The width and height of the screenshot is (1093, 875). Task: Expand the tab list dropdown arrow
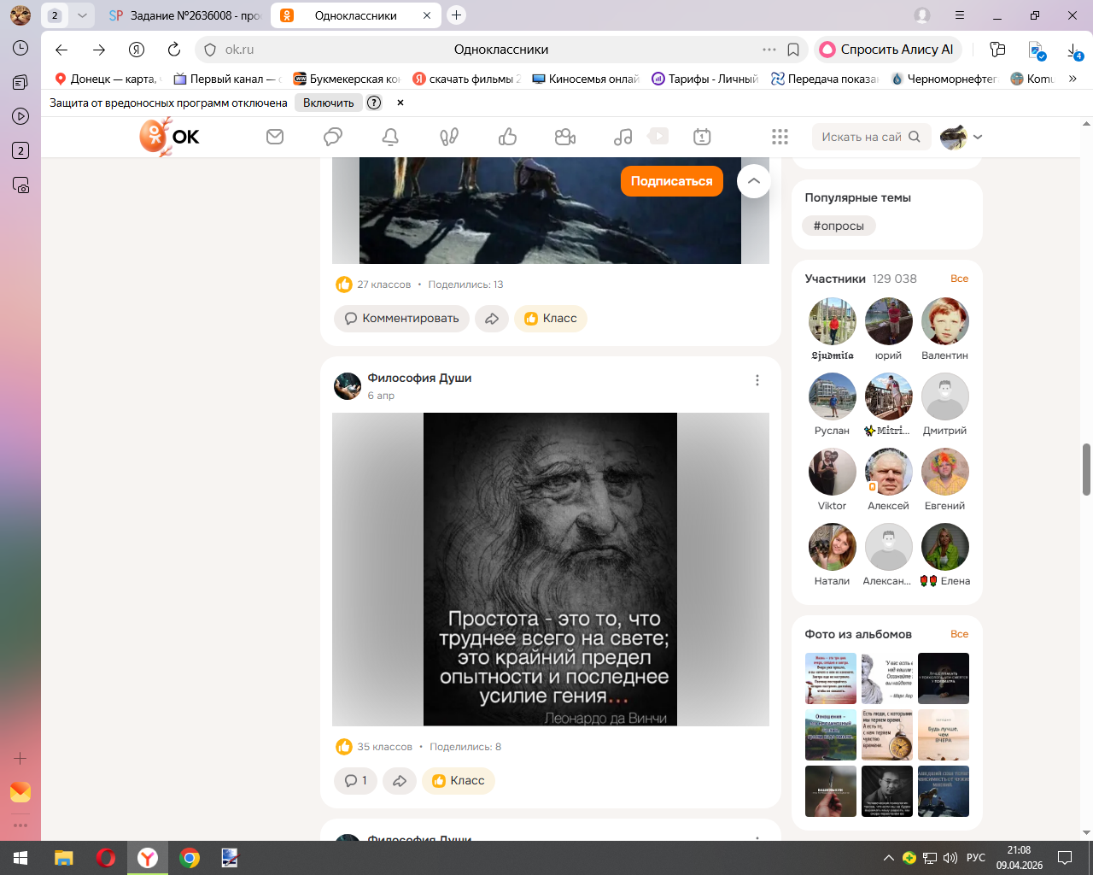coord(82,15)
